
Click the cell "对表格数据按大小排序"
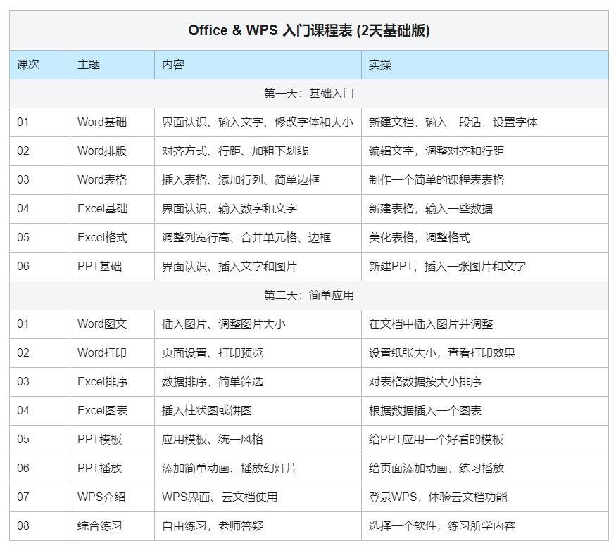tap(485, 382)
